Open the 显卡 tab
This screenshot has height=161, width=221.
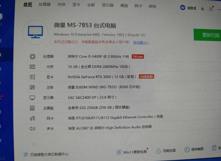coord(76,5)
